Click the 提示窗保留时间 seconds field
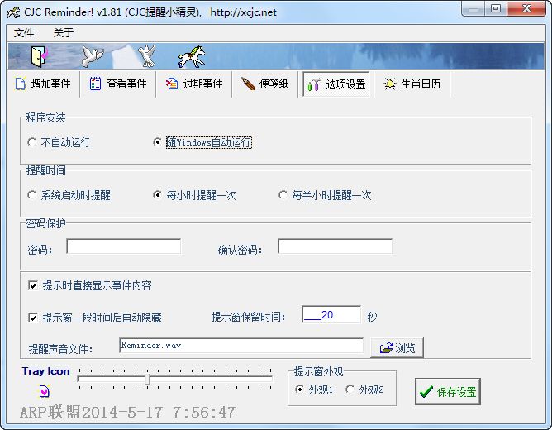 click(331, 314)
